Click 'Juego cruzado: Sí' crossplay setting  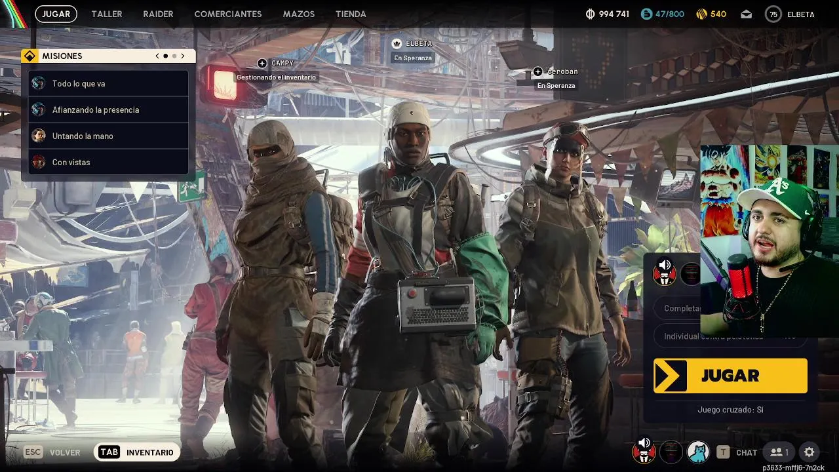[x=730, y=410]
